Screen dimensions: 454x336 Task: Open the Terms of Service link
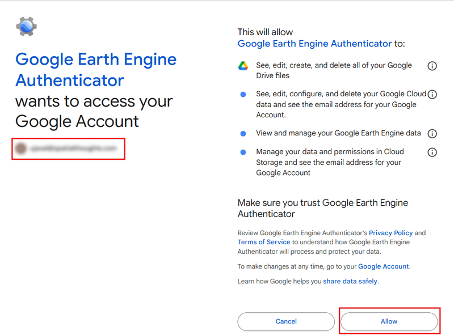264,242
